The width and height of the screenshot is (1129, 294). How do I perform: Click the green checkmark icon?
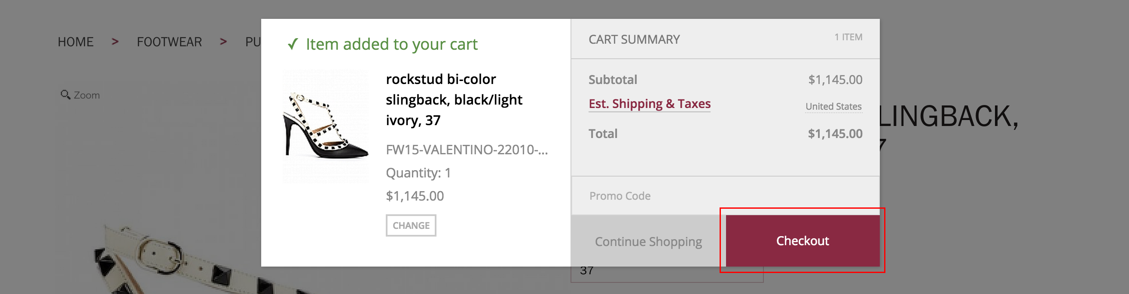293,44
